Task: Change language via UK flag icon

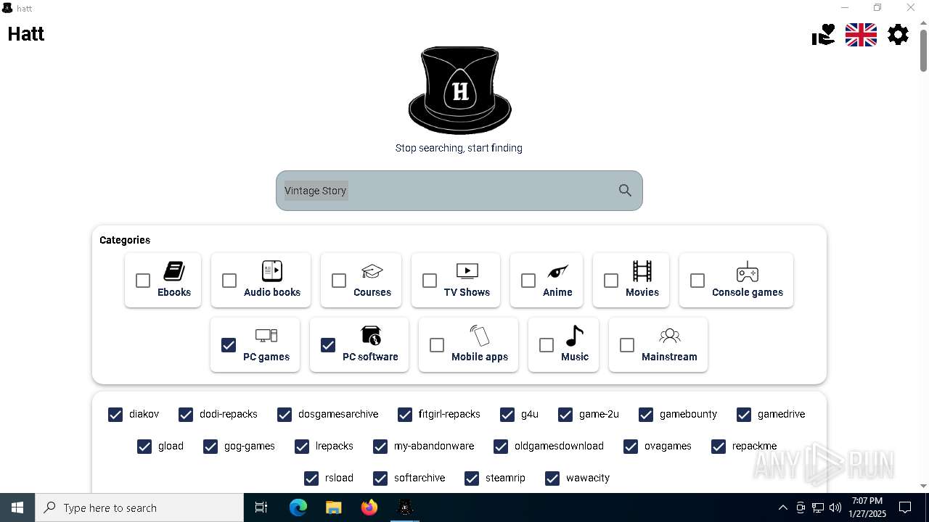Action: [x=861, y=34]
